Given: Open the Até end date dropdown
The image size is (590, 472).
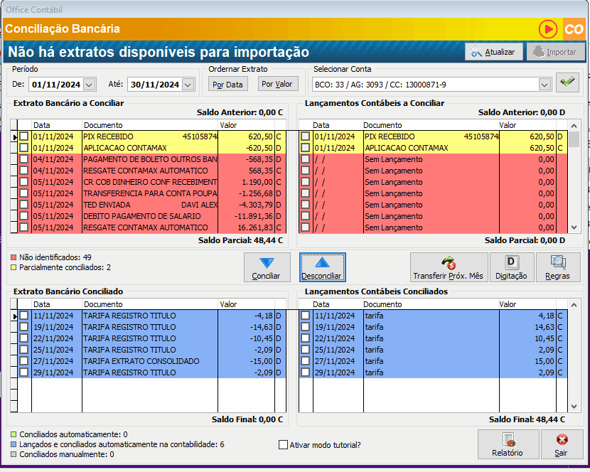Looking at the screenshot, I should click(188, 85).
